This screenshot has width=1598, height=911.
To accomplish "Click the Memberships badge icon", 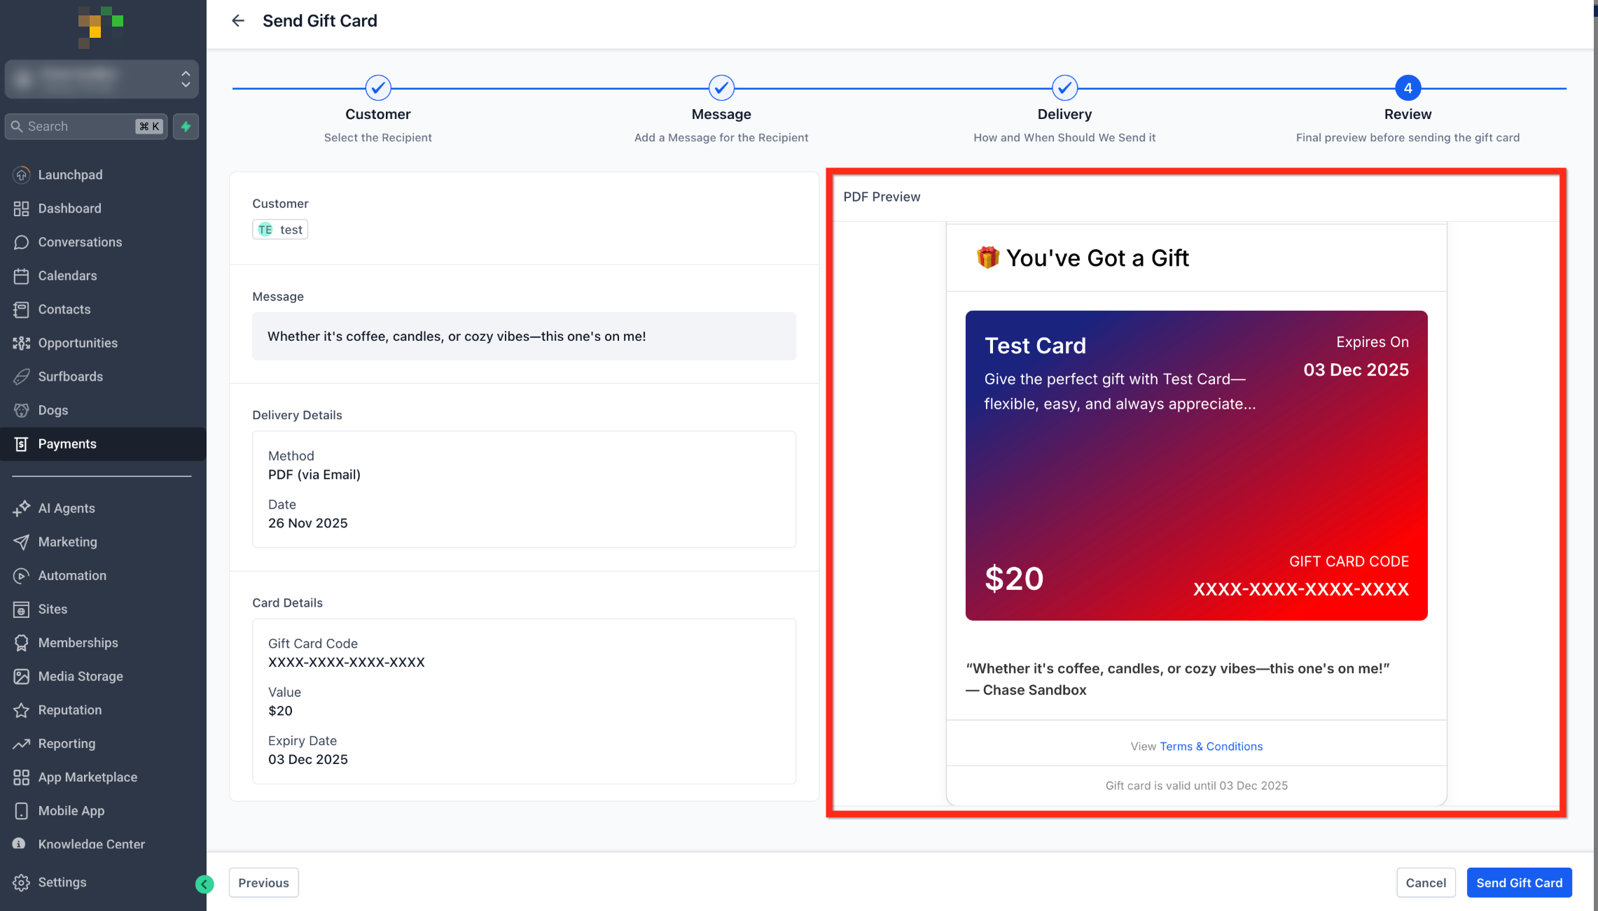I will point(22,642).
